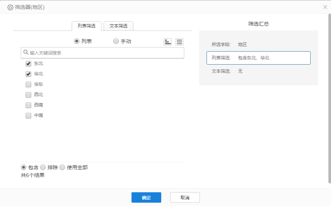Choose the 列表 radio option
The width and height of the screenshot is (331, 206).
pos(77,41)
